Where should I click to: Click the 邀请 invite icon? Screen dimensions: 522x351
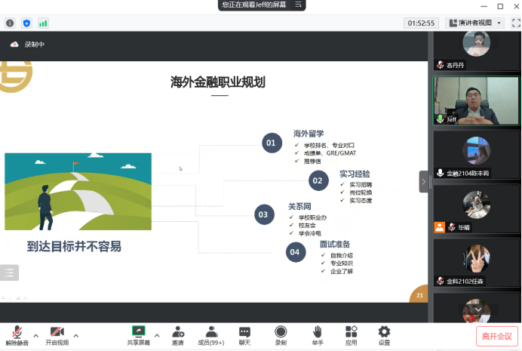178,334
